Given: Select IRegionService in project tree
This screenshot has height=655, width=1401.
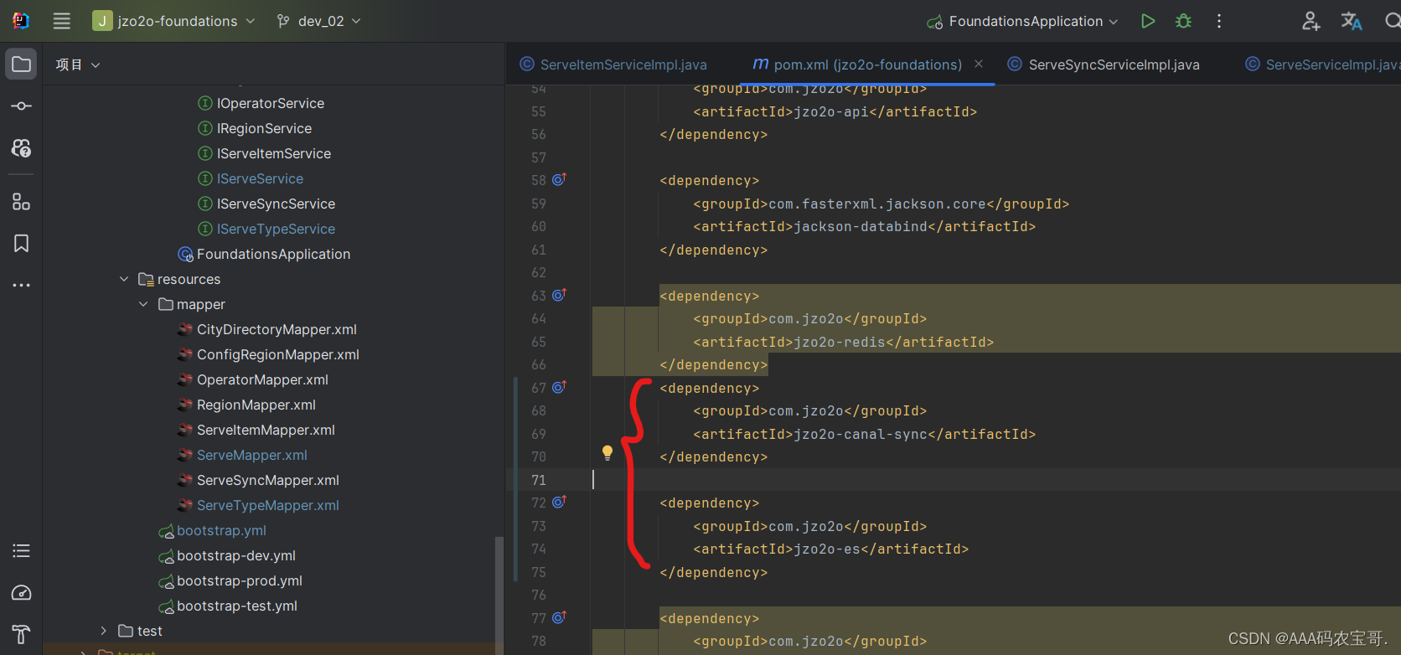Looking at the screenshot, I should click(x=264, y=128).
